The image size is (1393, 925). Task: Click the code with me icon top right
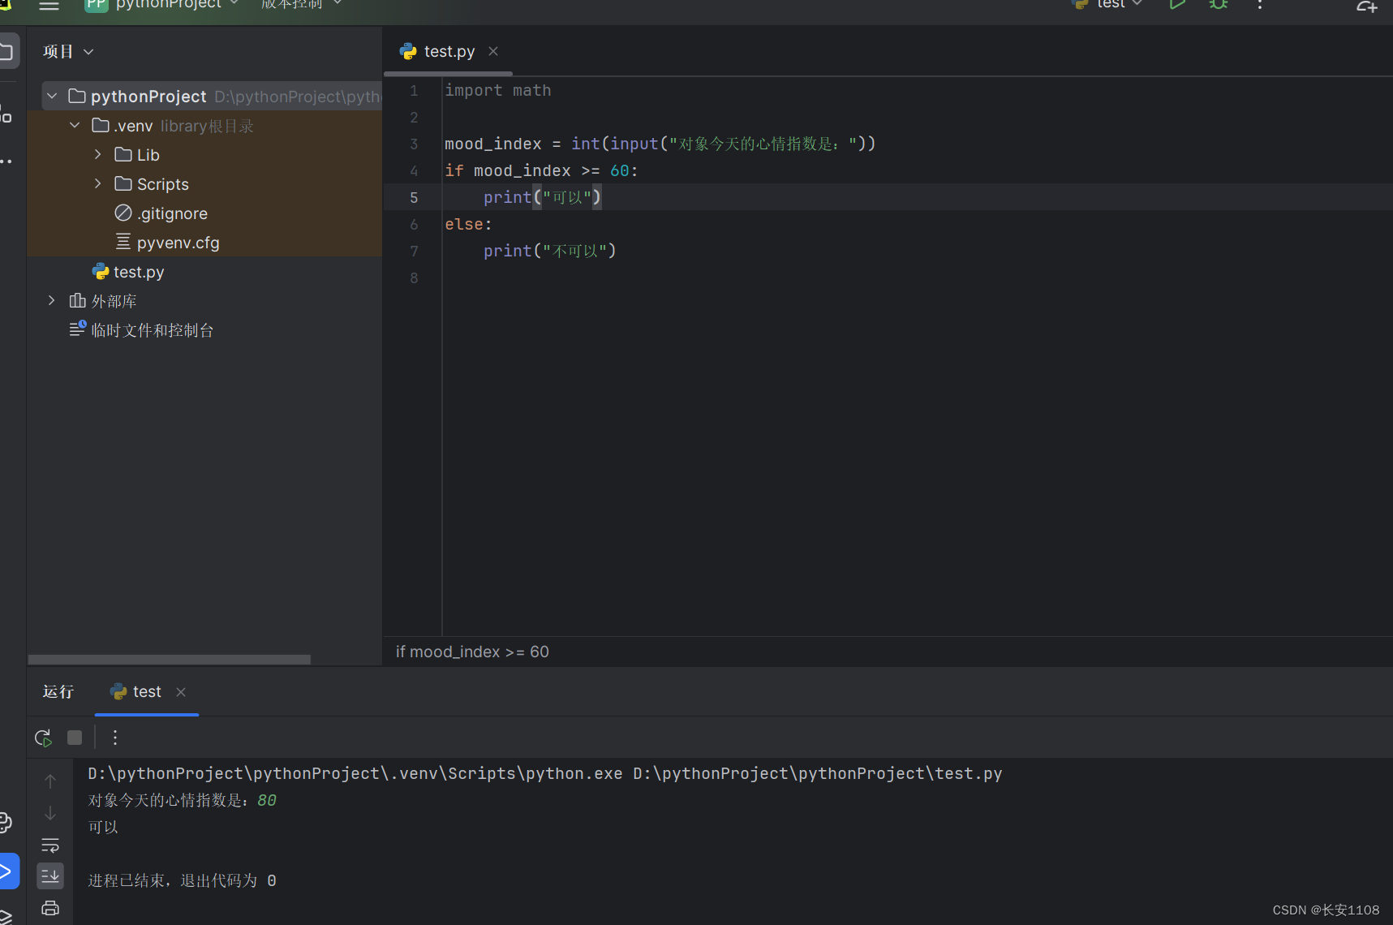(x=1367, y=5)
